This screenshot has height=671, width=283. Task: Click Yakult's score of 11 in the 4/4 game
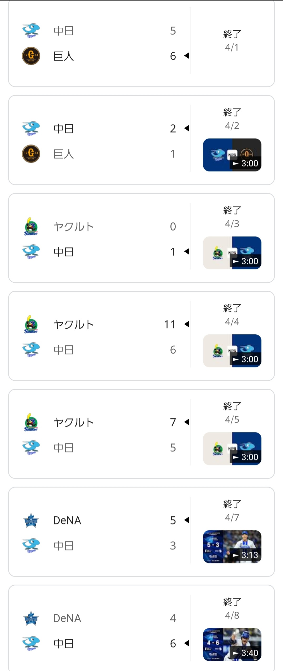(170, 325)
